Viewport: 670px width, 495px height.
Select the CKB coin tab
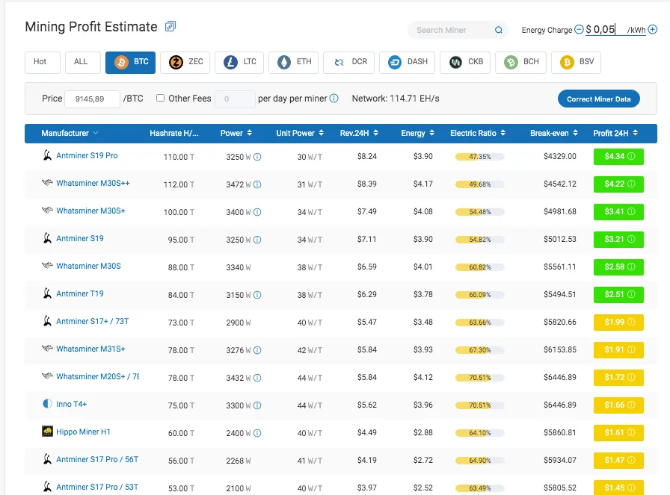coord(465,62)
